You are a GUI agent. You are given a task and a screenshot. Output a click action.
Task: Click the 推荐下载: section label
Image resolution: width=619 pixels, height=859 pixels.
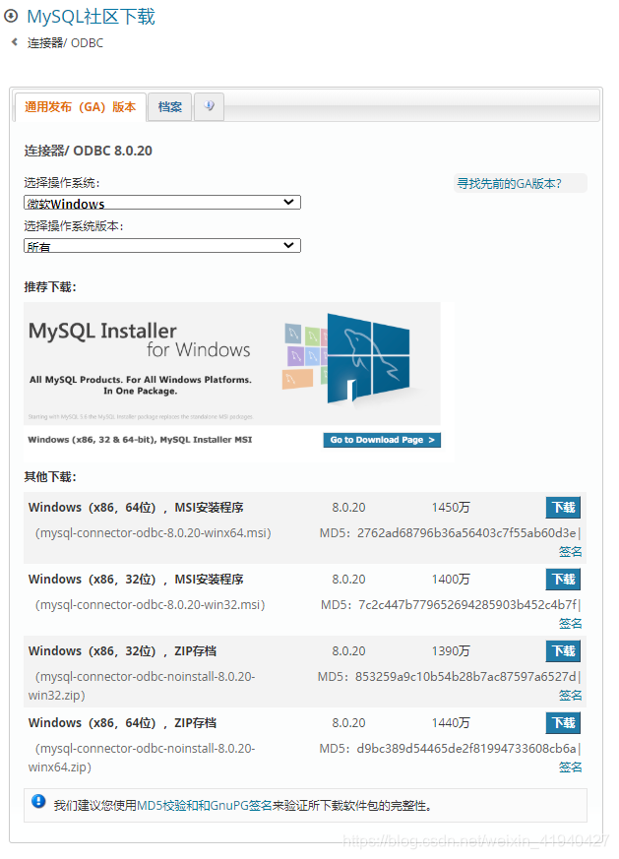pyautogui.click(x=50, y=287)
